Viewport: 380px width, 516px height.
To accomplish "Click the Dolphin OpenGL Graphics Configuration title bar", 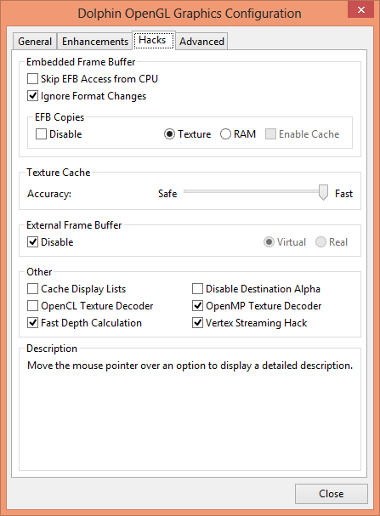I will (190, 14).
